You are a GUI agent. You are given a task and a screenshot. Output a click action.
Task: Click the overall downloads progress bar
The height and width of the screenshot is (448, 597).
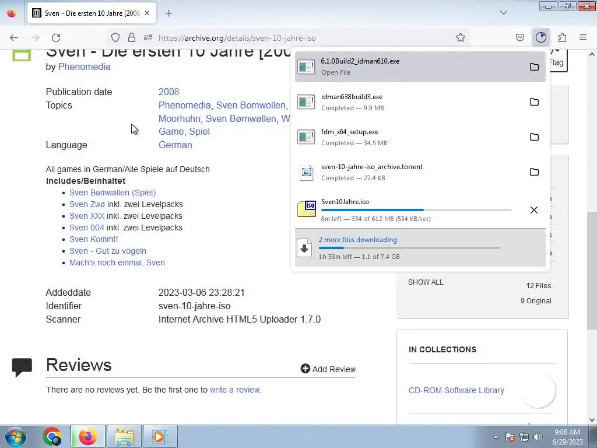[410, 248]
